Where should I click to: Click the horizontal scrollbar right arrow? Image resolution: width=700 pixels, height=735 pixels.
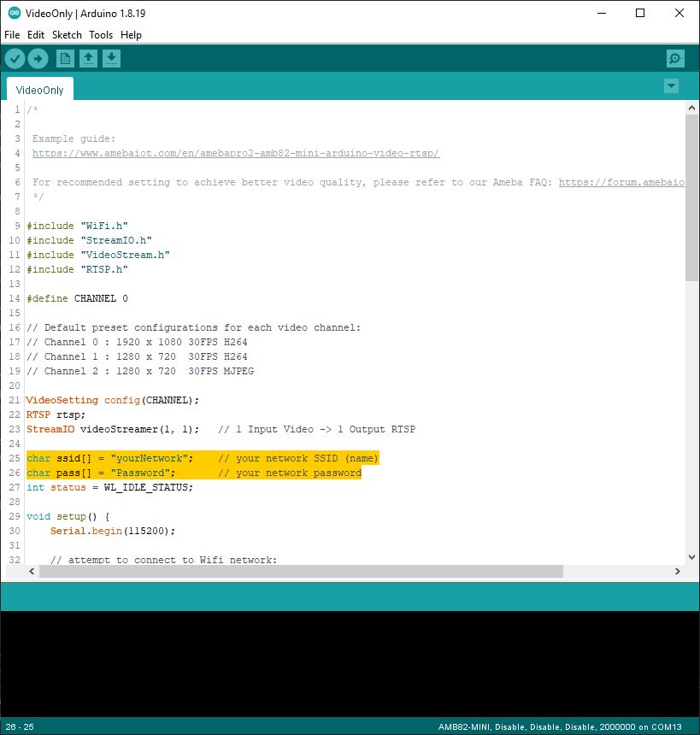[678, 572]
